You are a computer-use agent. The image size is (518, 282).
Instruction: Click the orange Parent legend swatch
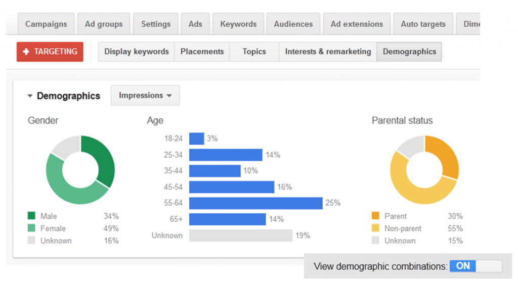click(x=375, y=216)
